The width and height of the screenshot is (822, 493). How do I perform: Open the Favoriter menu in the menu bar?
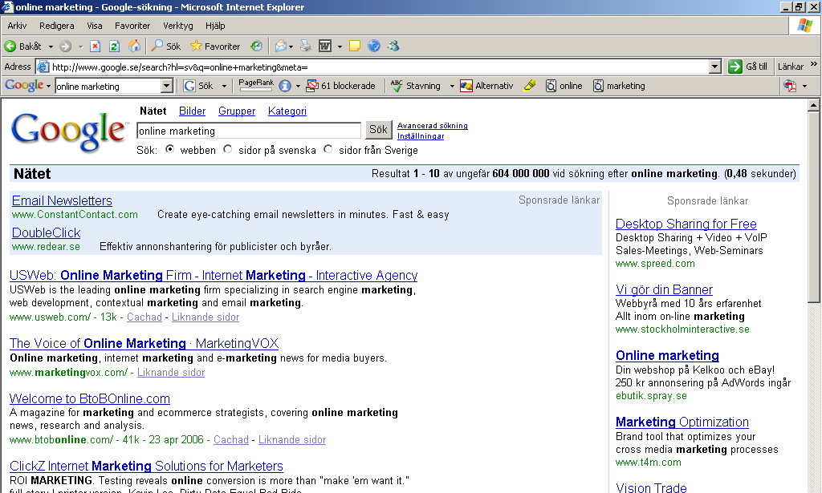tap(132, 26)
